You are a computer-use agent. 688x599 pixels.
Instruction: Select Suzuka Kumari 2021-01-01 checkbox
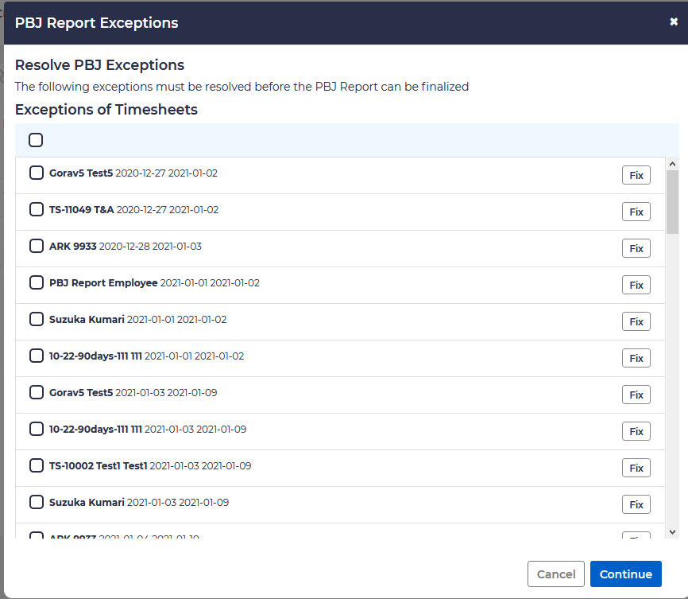click(37, 319)
